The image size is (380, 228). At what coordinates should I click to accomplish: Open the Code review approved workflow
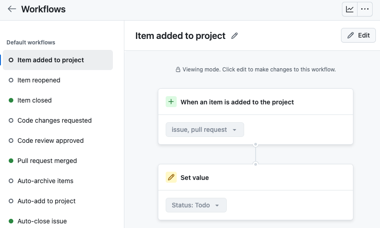[x=58, y=141]
